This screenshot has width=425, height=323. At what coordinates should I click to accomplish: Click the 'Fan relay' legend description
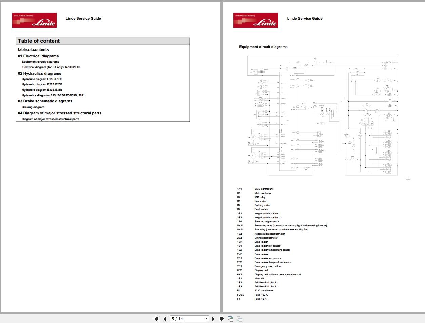pyautogui.click(x=282, y=230)
